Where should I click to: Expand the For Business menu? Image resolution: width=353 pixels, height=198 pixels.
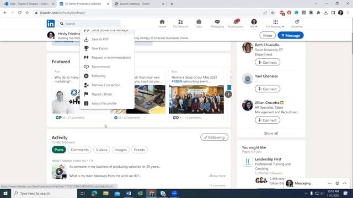(275, 24)
